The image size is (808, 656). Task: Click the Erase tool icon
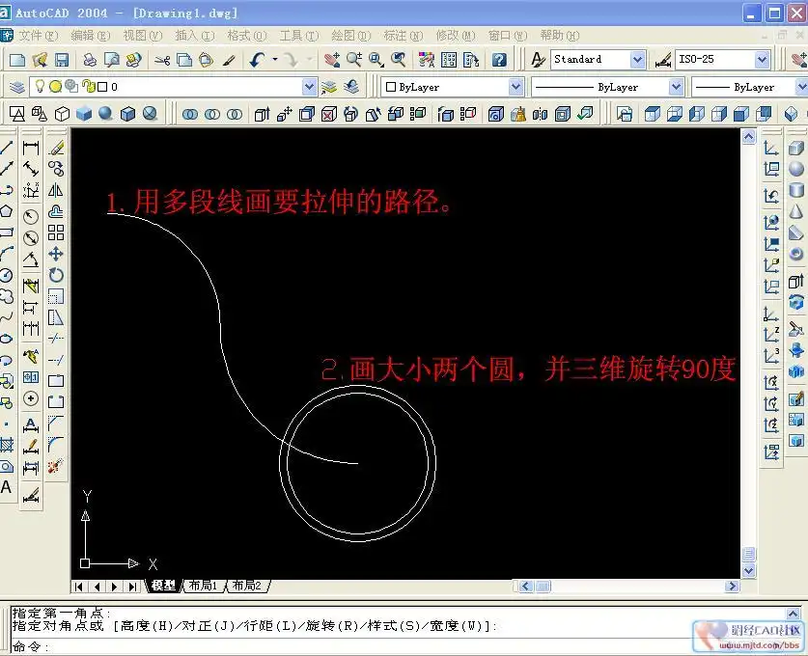56,148
